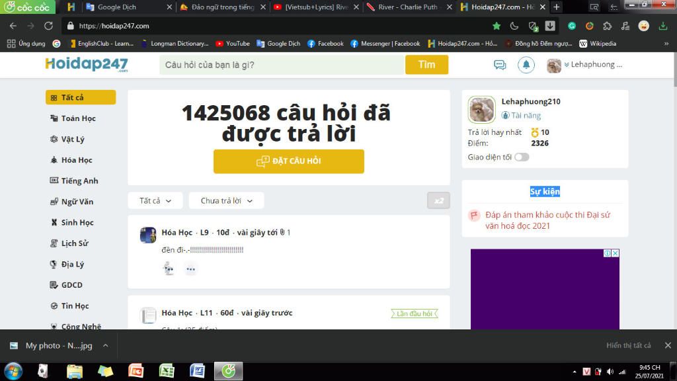Click the Hoidap247 logo
677x381 pixels.
(x=87, y=64)
